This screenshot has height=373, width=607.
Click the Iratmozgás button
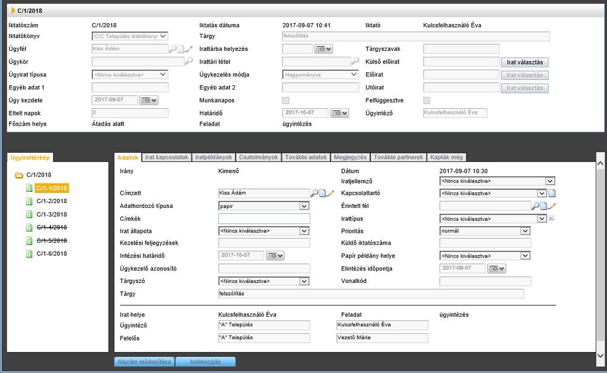[x=205, y=362]
